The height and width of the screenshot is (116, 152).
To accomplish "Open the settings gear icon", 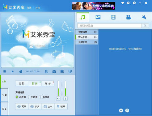I will point(128,3).
